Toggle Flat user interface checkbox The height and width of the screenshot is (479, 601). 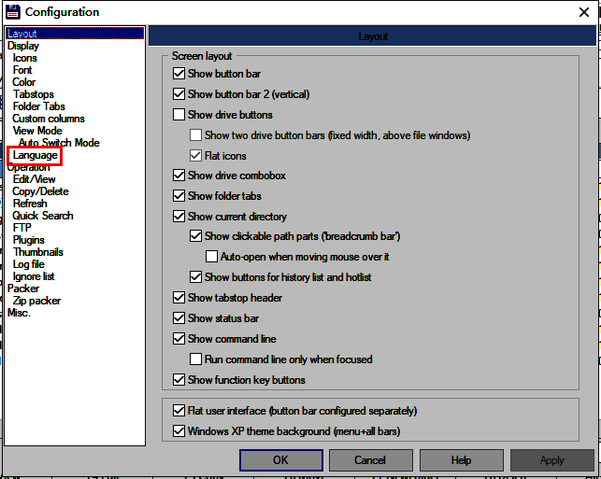pos(179,411)
